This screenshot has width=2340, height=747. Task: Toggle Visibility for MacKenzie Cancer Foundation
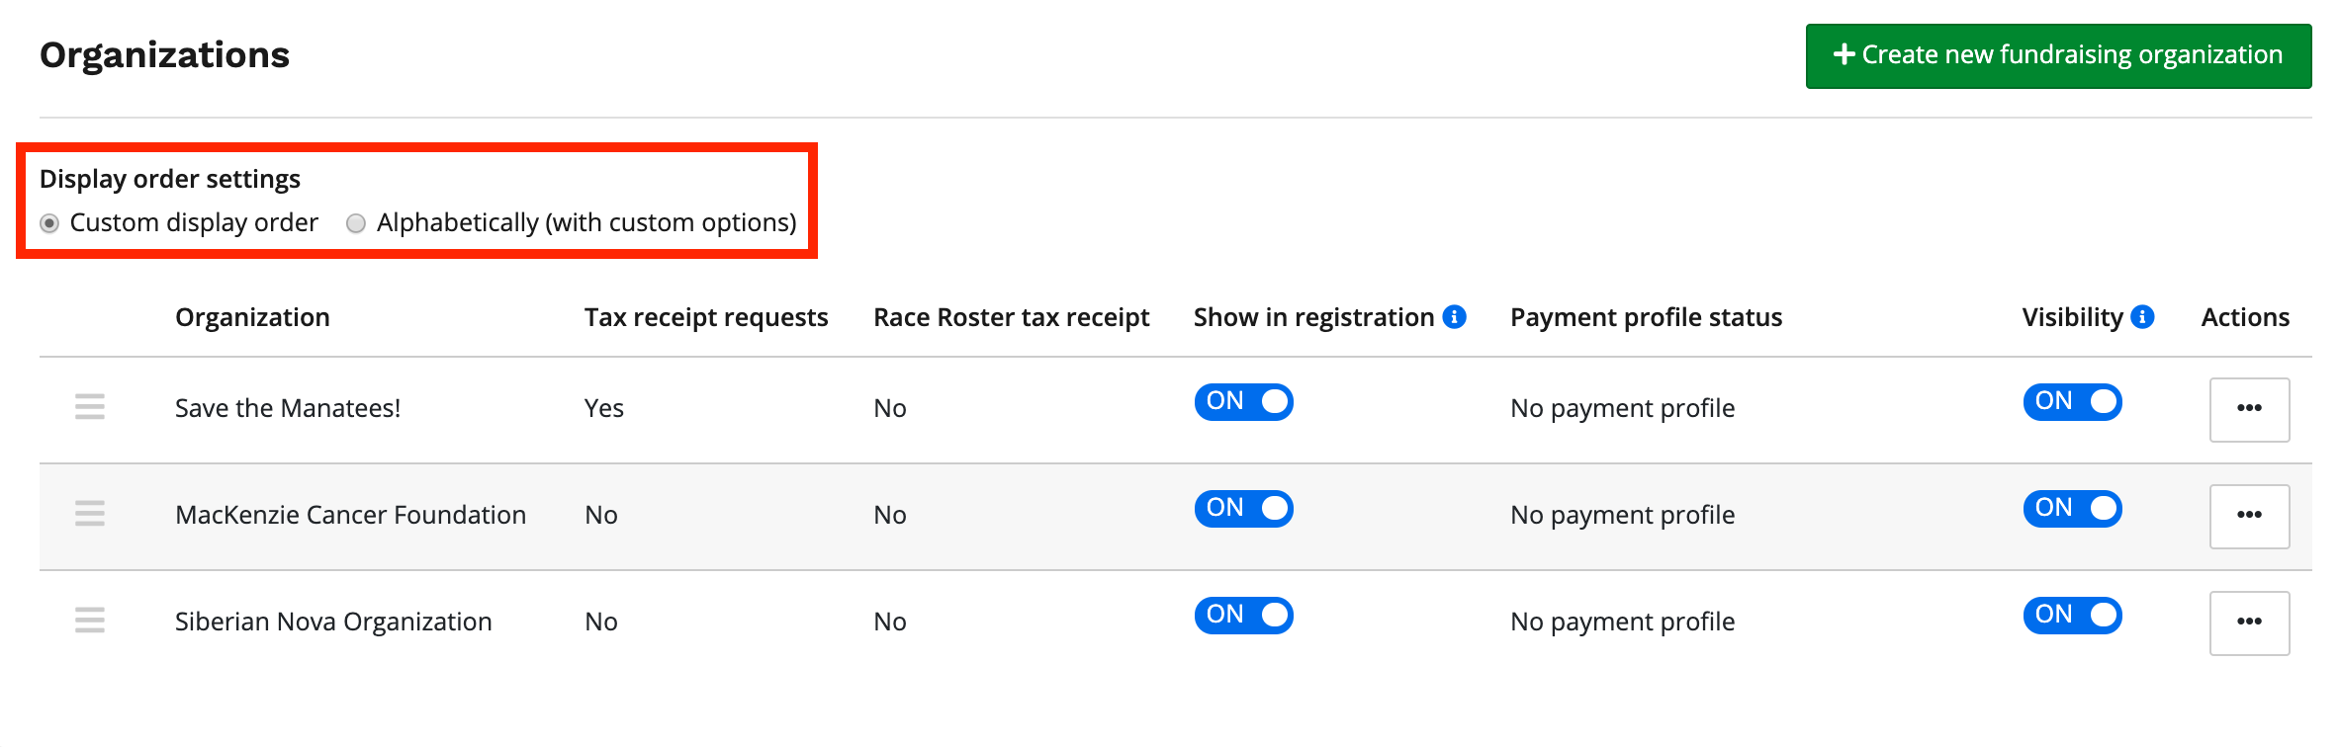2072,508
